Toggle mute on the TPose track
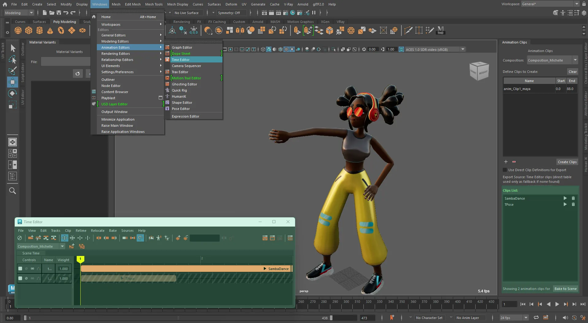Image resolution: width=588 pixels, height=323 pixels. point(26,278)
